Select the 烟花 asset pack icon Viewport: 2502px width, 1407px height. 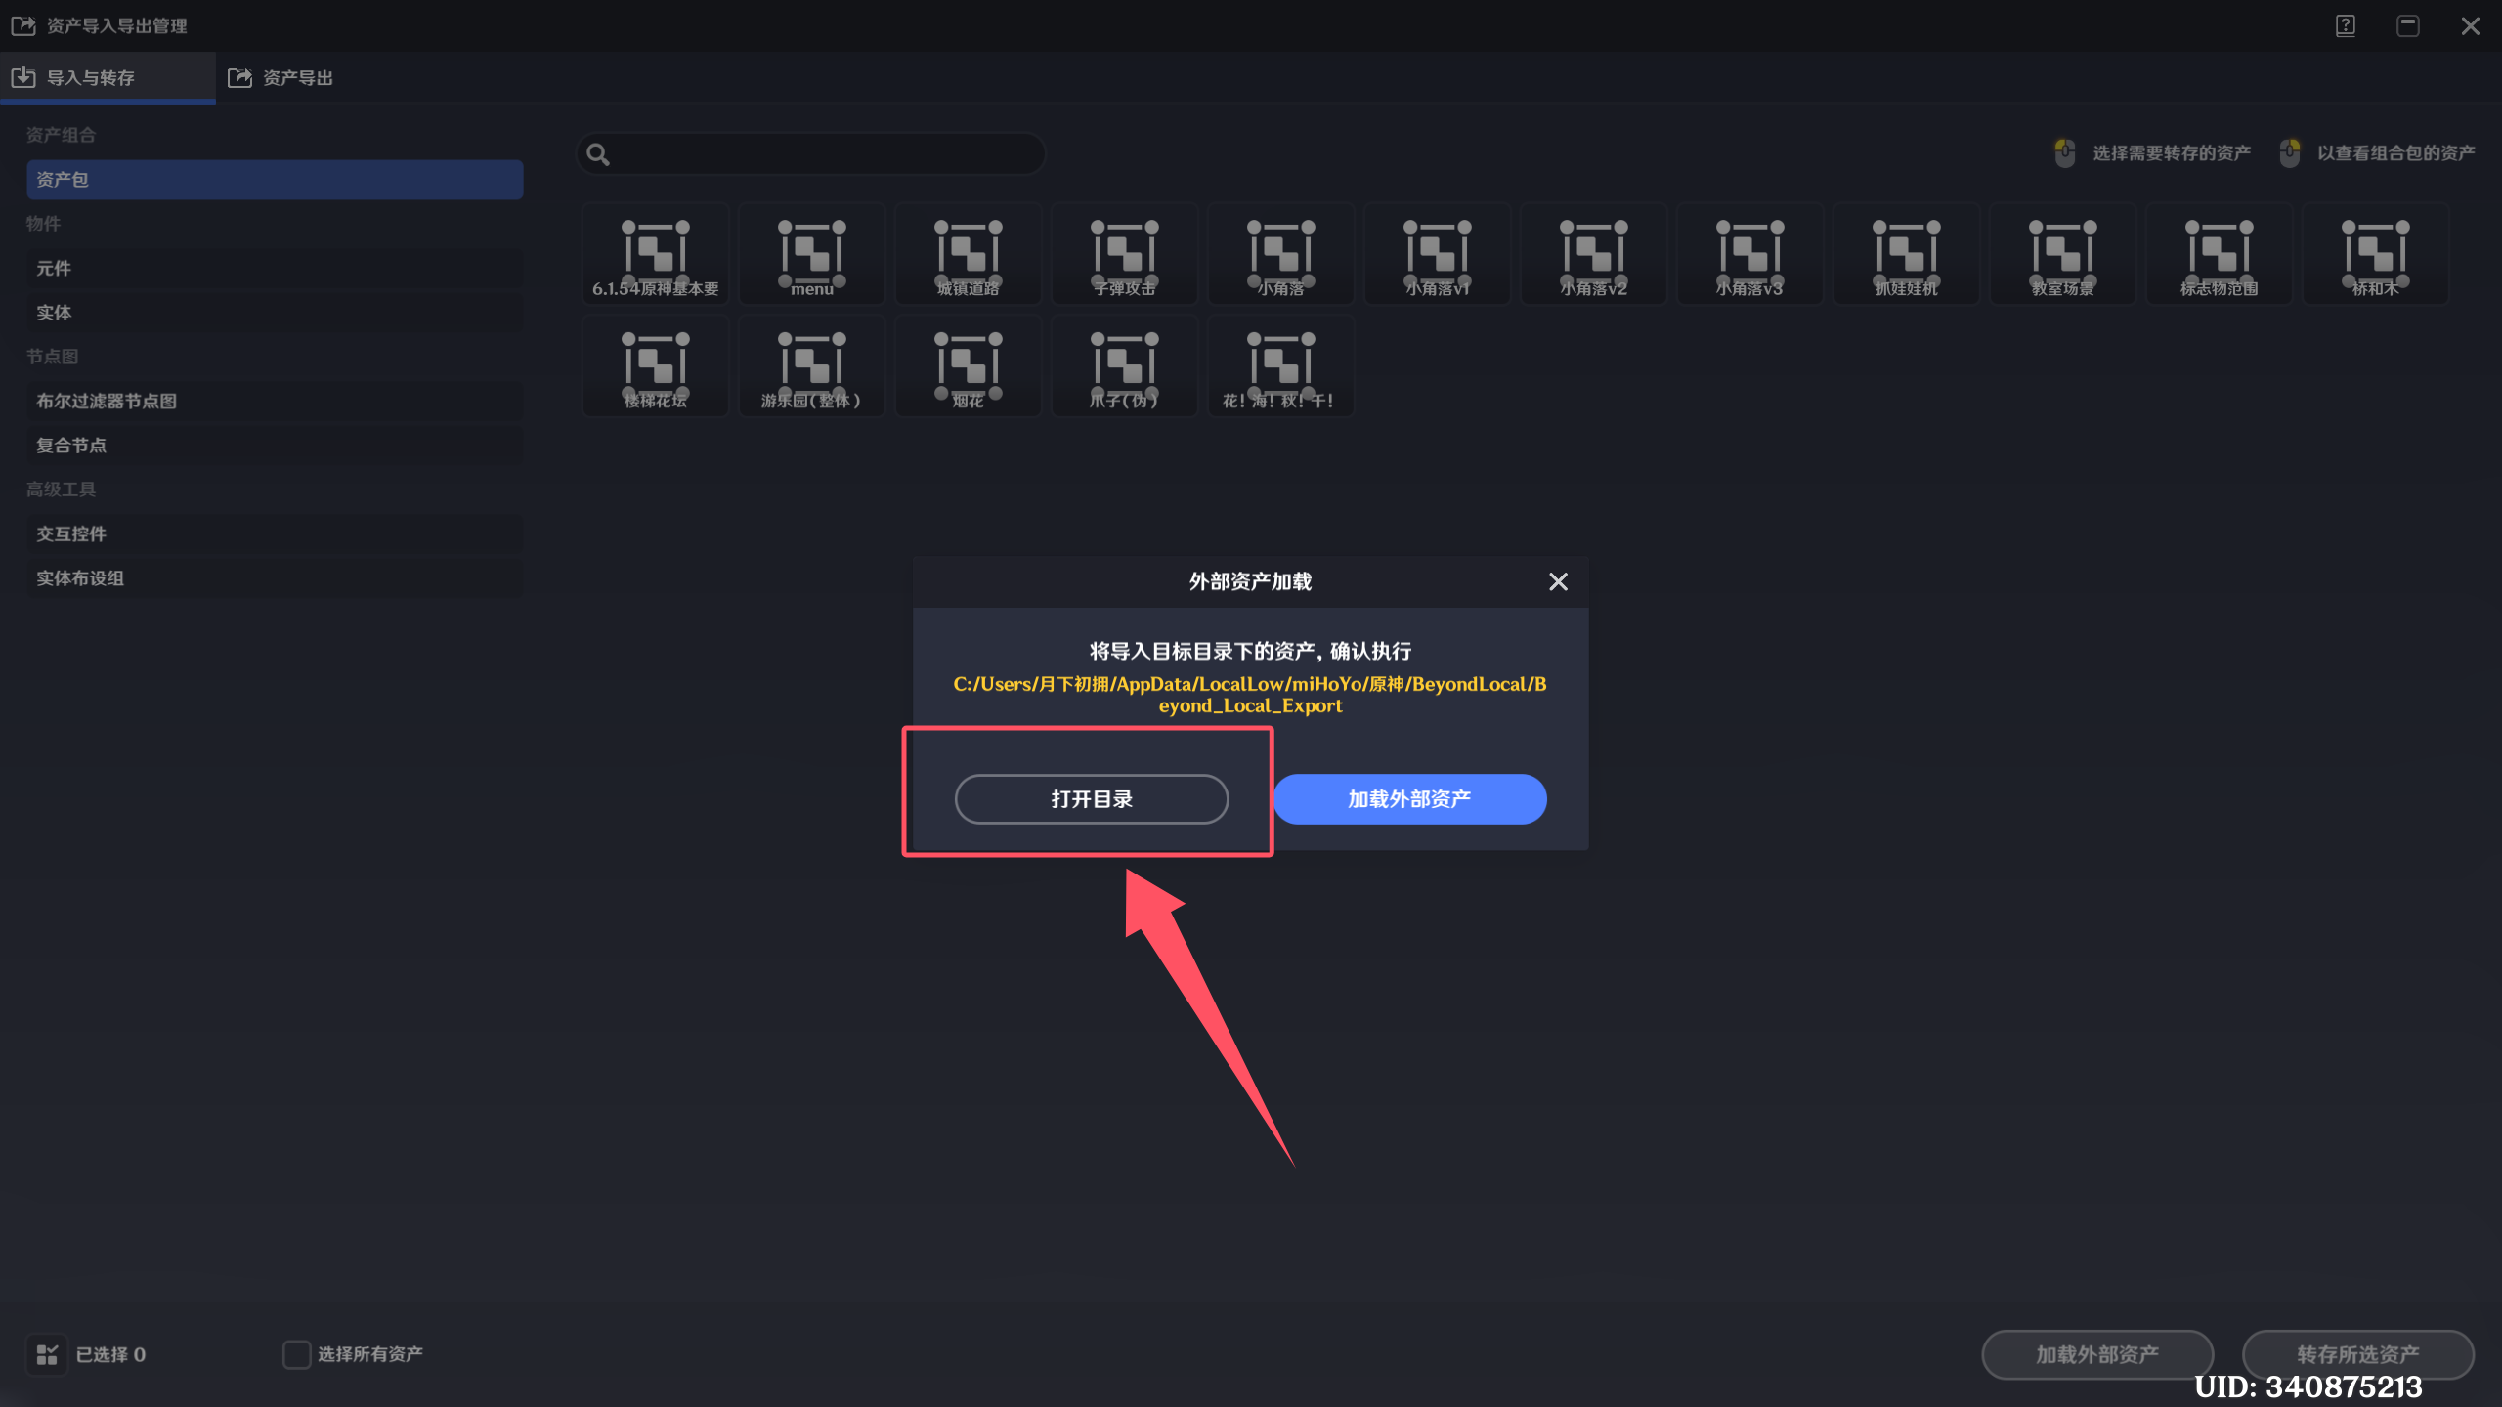968,366
